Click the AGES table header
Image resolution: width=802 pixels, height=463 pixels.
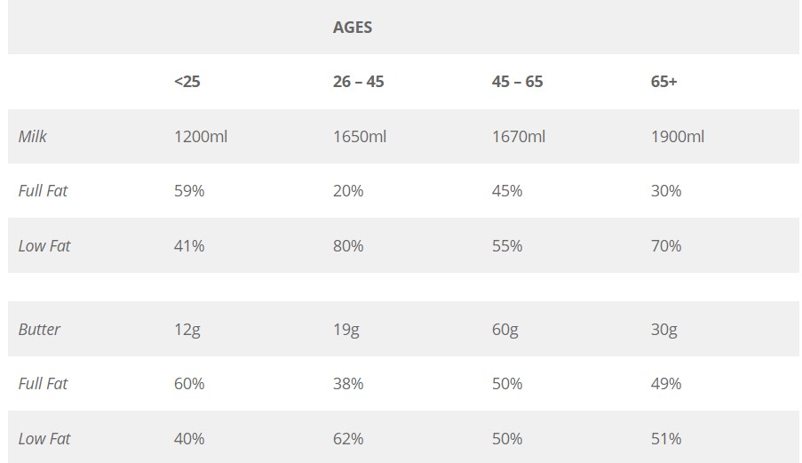click(x=353, y=28)
